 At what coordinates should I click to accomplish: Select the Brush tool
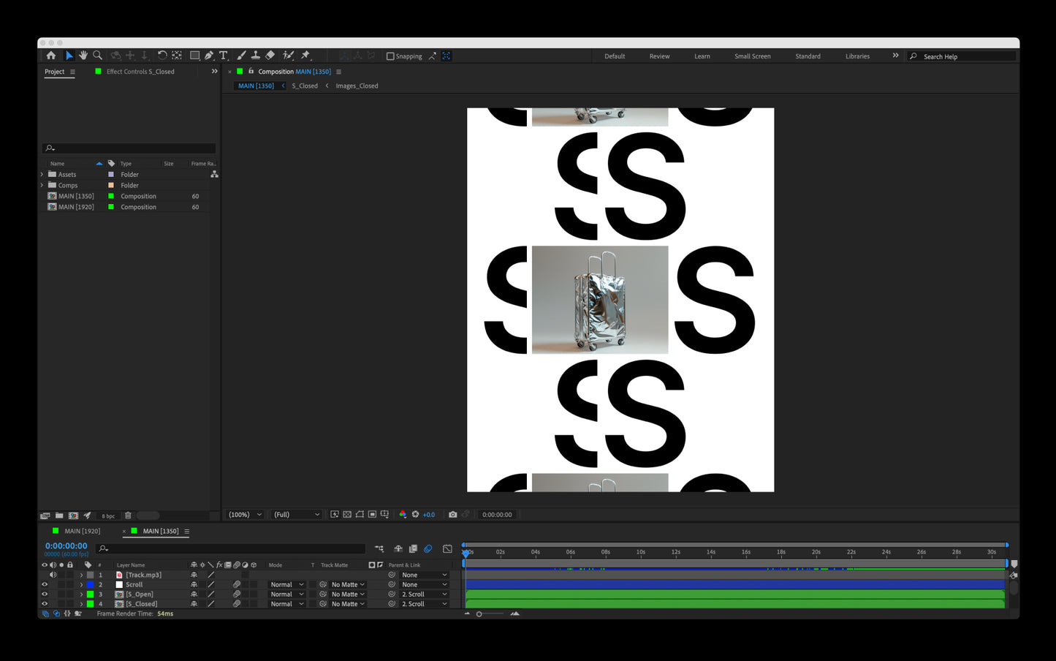pos(241,56)
